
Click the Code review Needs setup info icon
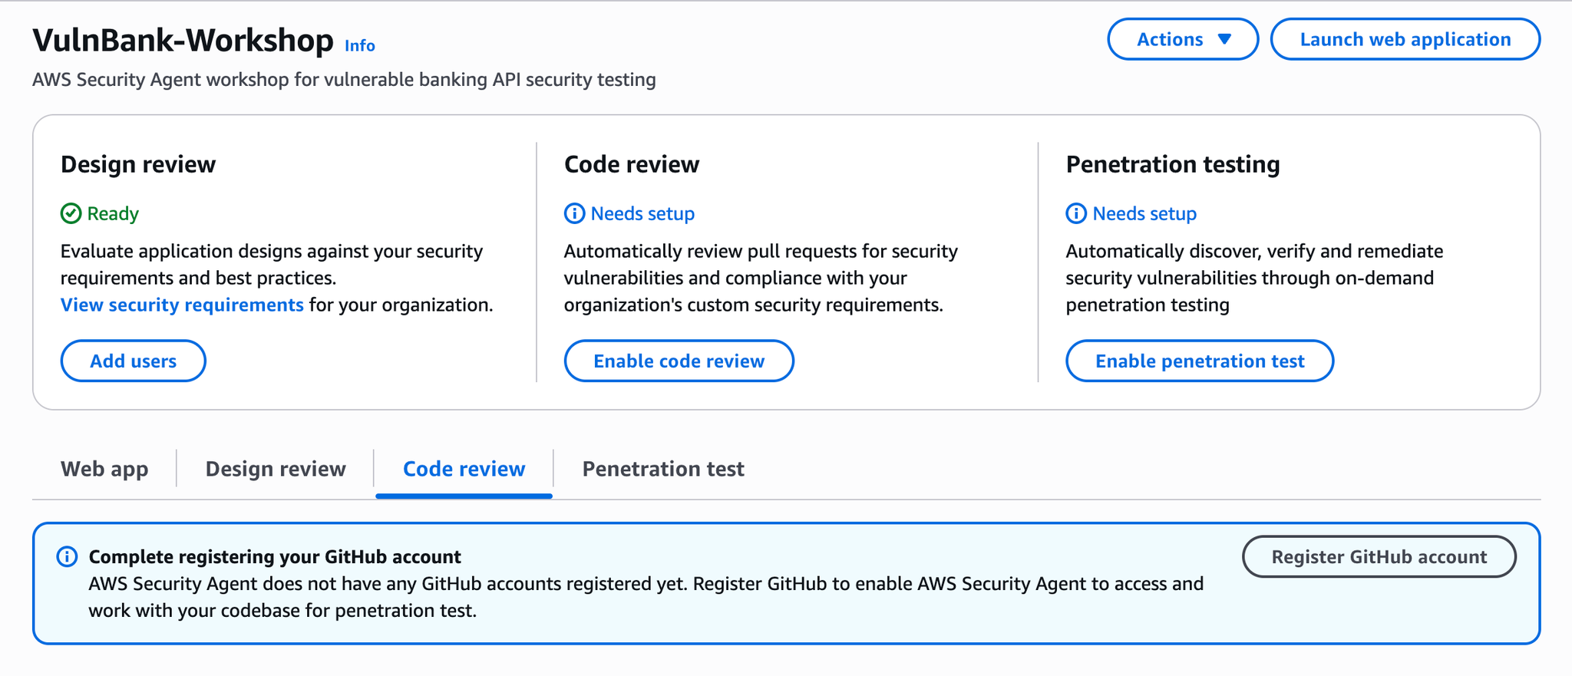click(x=574, y=213)
